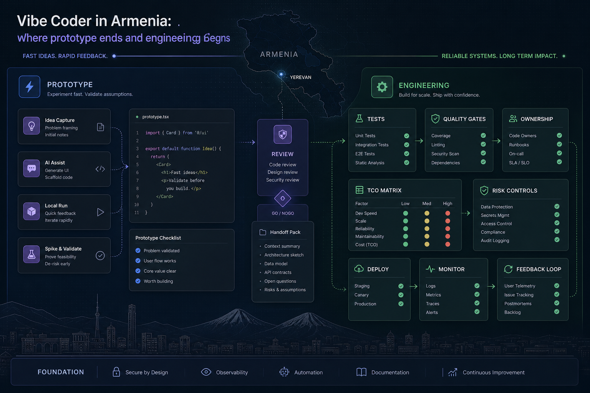The height and width of the screenshot is (393, 590).
Task: Toggle the Secrets Mgmt check mark
Action: click(557, 215)
